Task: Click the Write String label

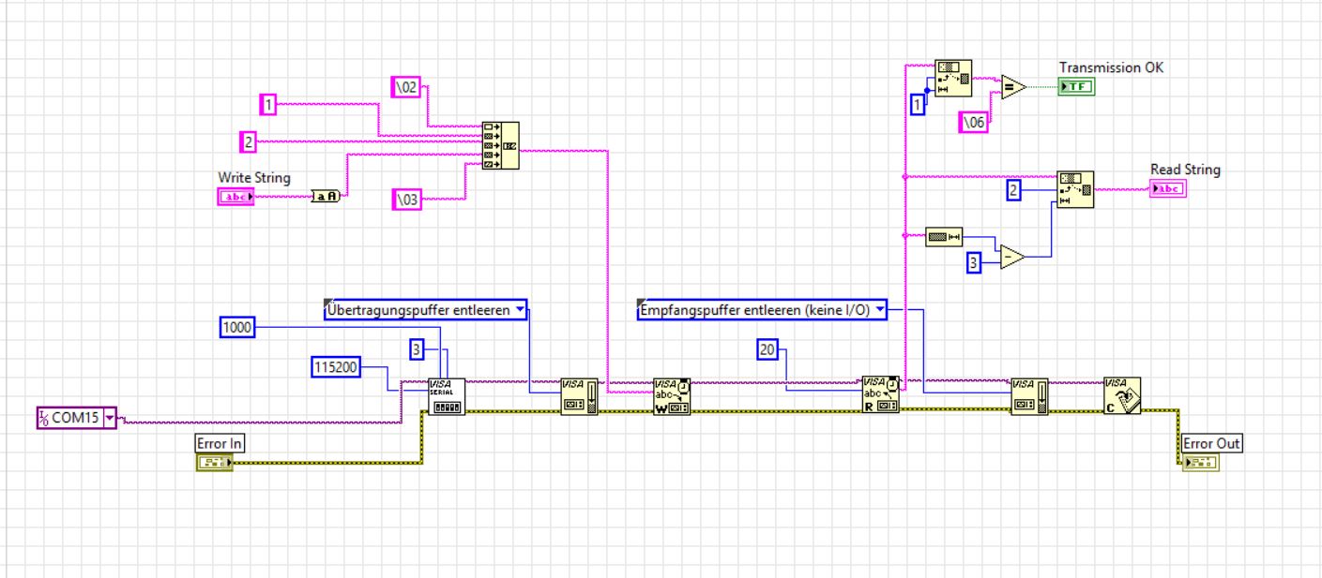Action: [x=254, y=177]
